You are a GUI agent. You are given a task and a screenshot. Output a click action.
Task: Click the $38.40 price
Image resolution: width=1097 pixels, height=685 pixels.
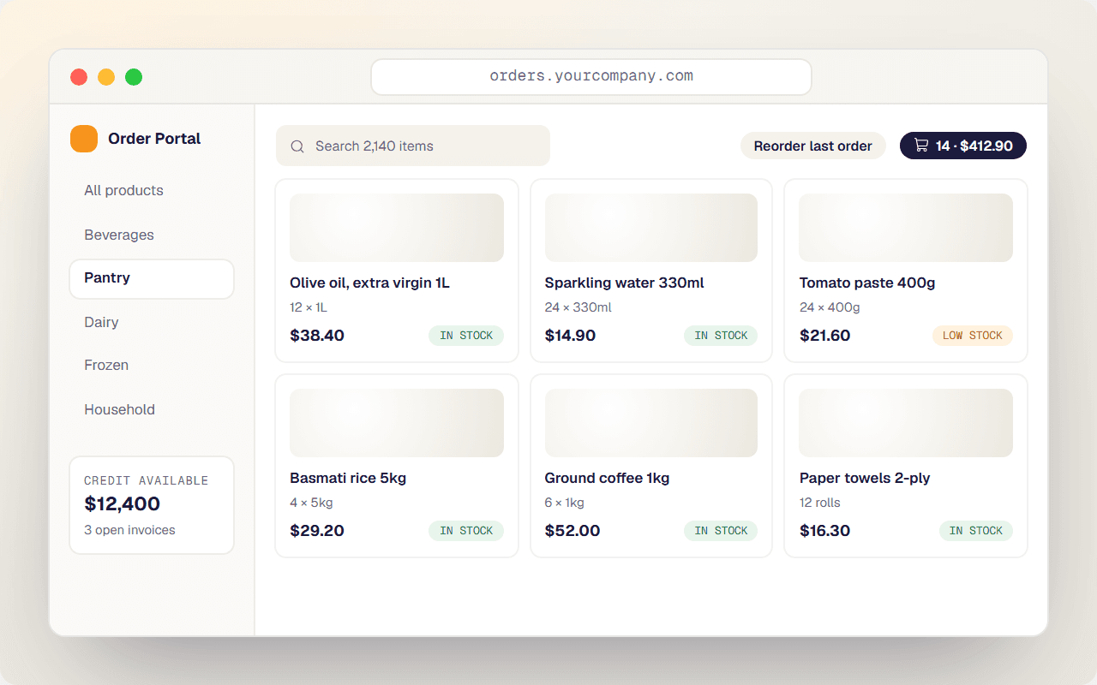click(317, 336)
